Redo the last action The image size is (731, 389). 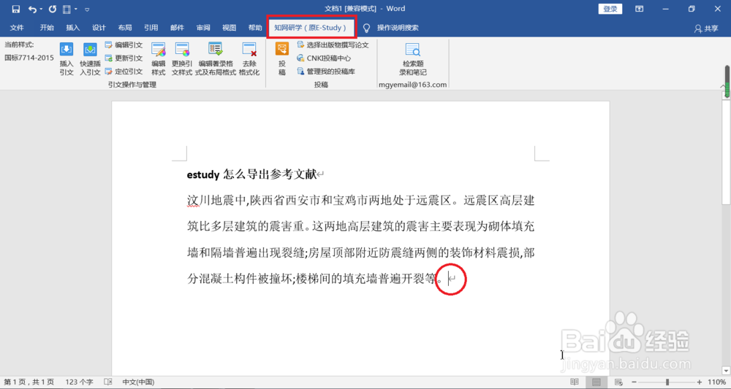pos(53,9)
